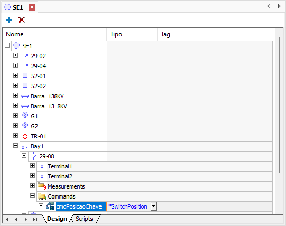Collapse the Commands folder
This screenshot has height=226, width=286.
click(x=32, y=196)
